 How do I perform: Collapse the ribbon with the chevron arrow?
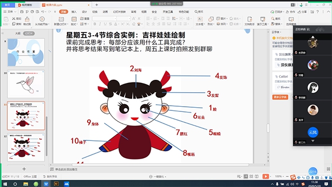tap(328, 12)
